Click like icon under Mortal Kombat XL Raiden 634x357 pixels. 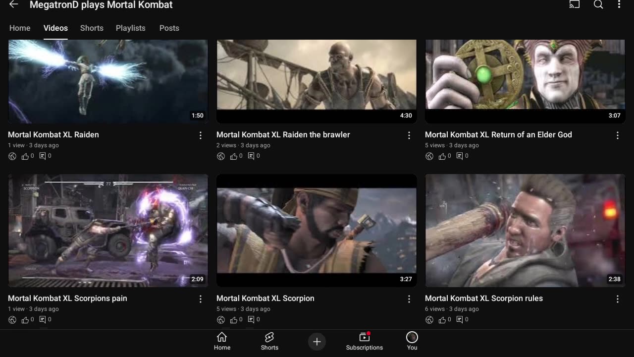25,156
